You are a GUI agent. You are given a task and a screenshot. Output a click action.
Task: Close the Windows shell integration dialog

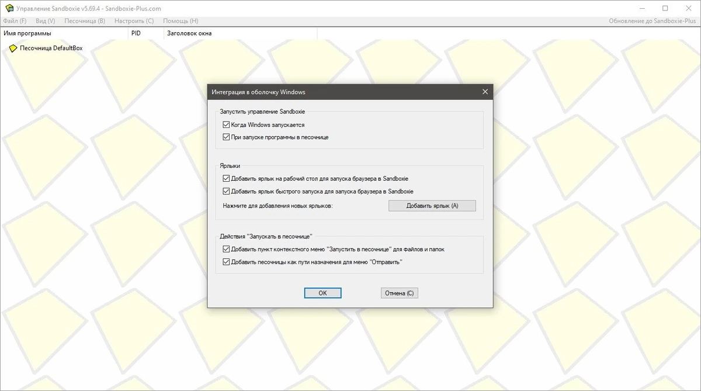pyautogui.click(x=485, y=92)
